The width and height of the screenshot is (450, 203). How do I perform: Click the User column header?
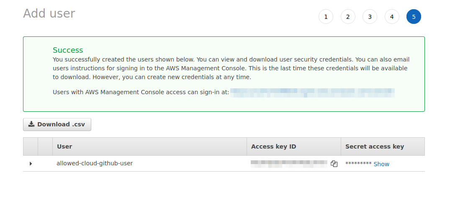(64, 146)
